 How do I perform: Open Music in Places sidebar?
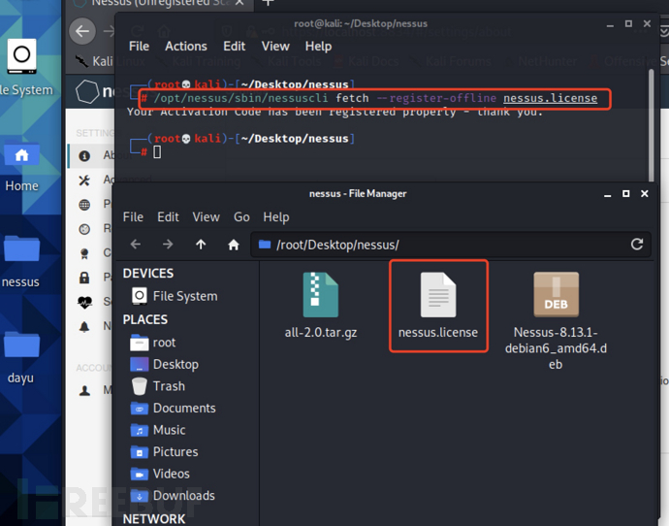tap(157, 430)
